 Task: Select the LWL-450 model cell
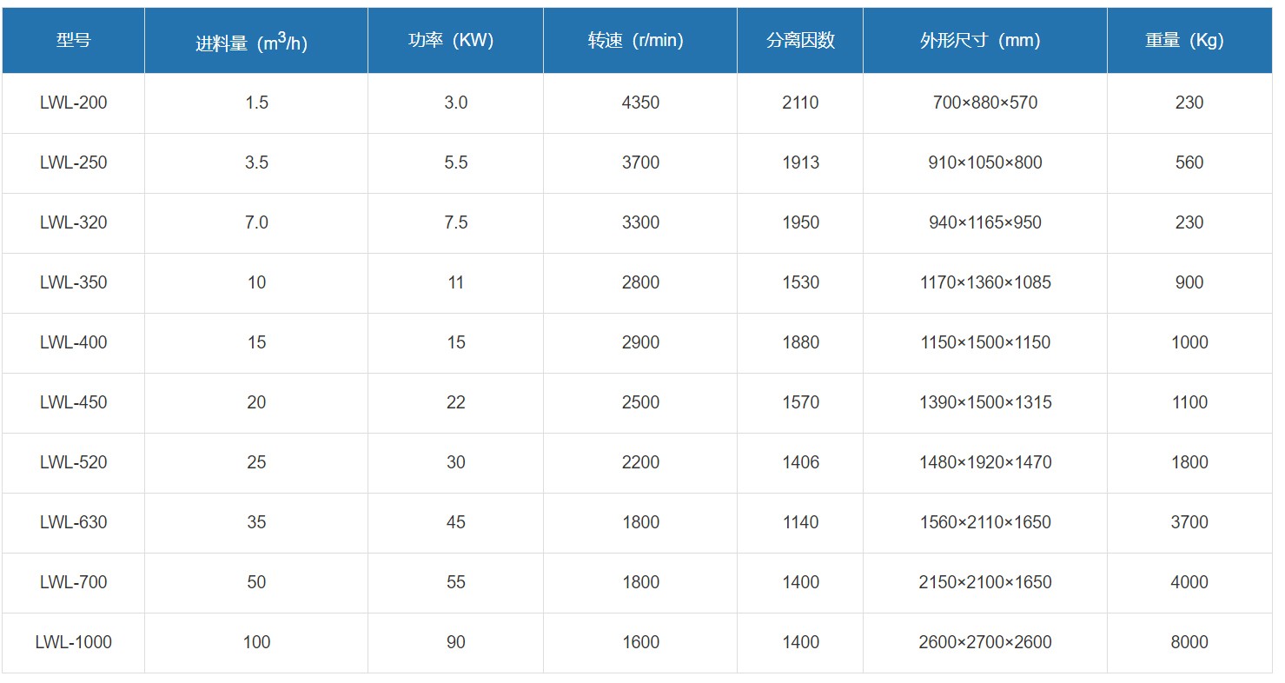[74, 402]
